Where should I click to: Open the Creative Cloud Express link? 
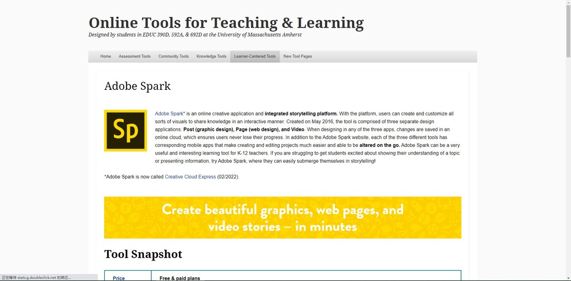click(x=190, y=177)
